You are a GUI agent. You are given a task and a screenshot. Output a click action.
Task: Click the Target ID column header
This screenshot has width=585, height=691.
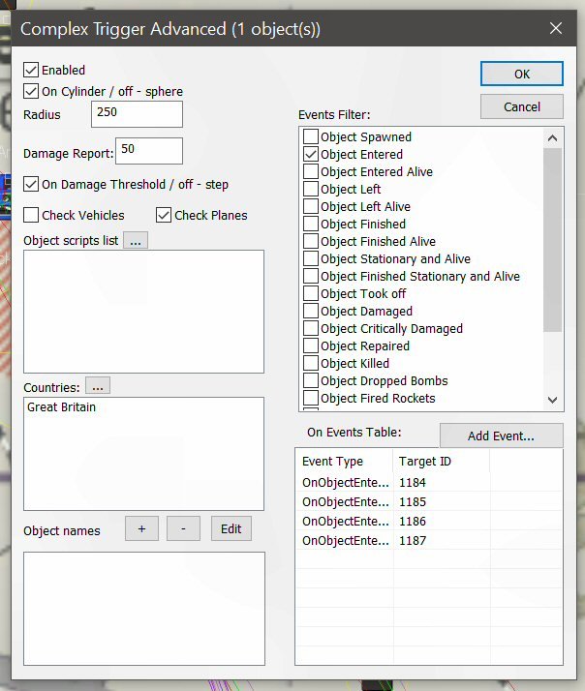(442, 461)
